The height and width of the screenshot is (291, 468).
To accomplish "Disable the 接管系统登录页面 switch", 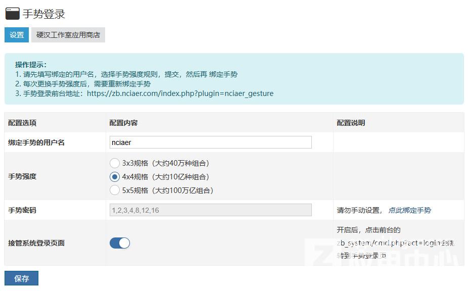I will tap(120, 243).
